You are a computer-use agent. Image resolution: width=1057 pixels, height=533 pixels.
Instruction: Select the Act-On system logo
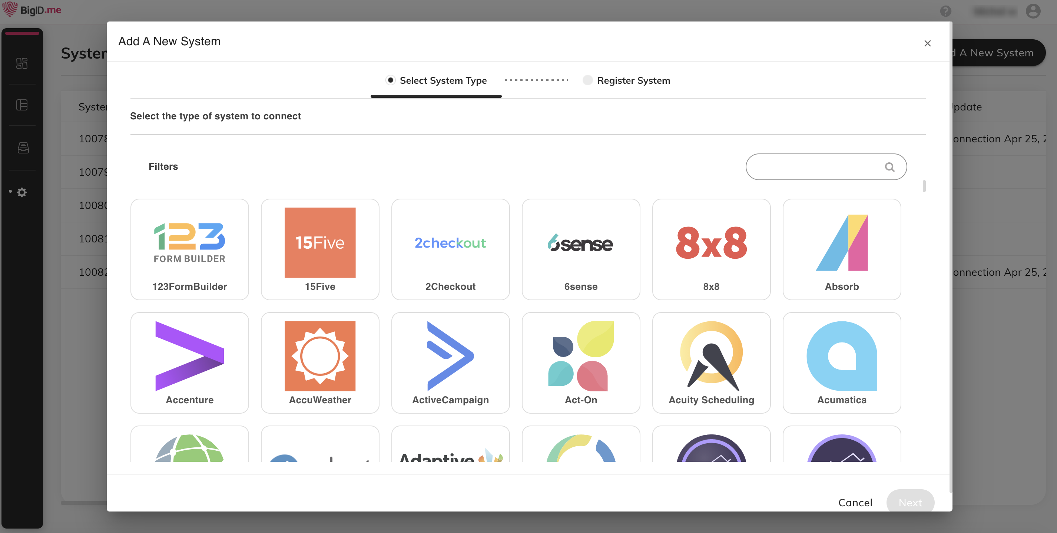581,356
